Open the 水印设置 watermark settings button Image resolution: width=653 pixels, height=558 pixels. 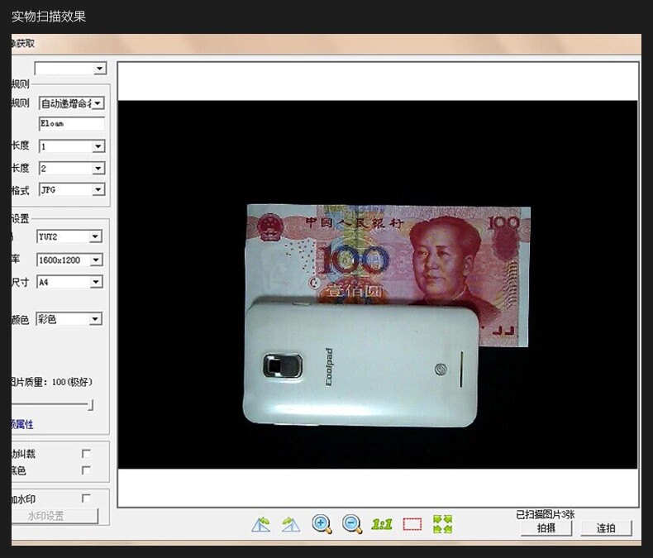55,516
